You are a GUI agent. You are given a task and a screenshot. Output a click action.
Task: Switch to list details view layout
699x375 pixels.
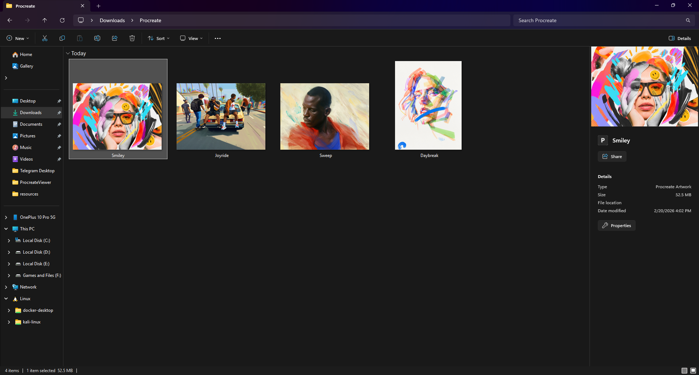coord(684,371)
